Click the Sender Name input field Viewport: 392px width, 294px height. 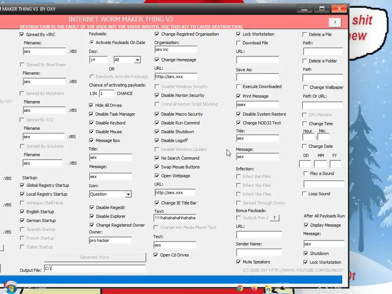pyautogui.click(x=259, y=253)
